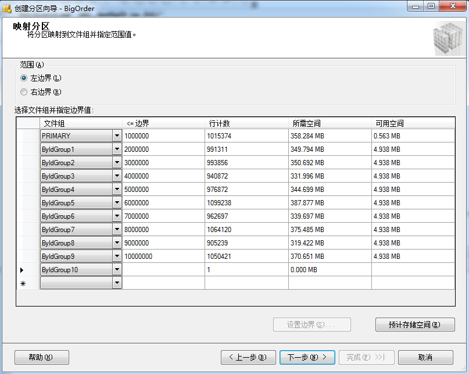Click the row count column header
469x374 pixels.
tap(246, 123)
